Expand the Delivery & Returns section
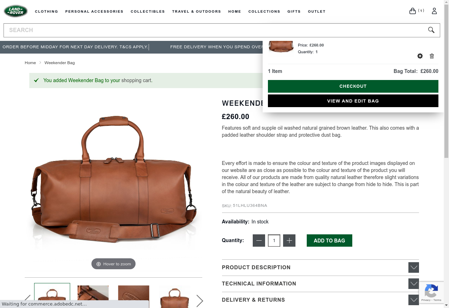Image resolution: width=449 pixels, height=308 pixels. (320, 300)
